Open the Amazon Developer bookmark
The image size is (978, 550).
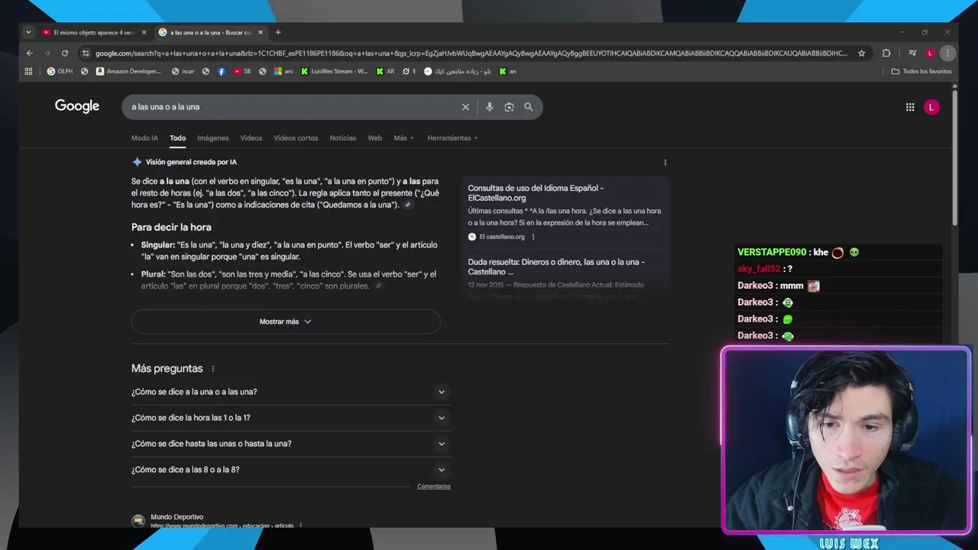[x=128, y=71]
